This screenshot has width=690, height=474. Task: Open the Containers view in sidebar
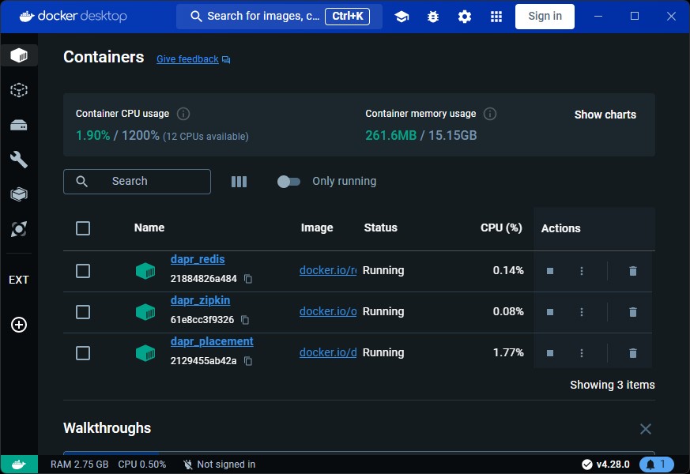pos(19,55)
